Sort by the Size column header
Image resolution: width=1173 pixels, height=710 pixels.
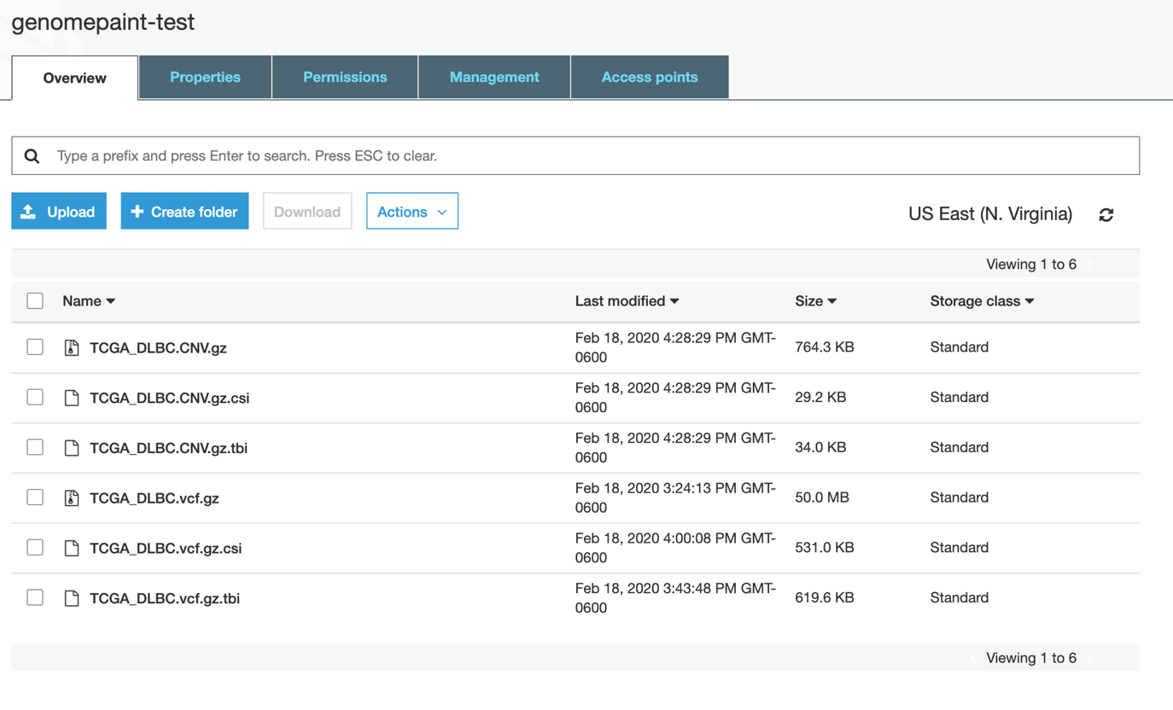click(816, 301)
